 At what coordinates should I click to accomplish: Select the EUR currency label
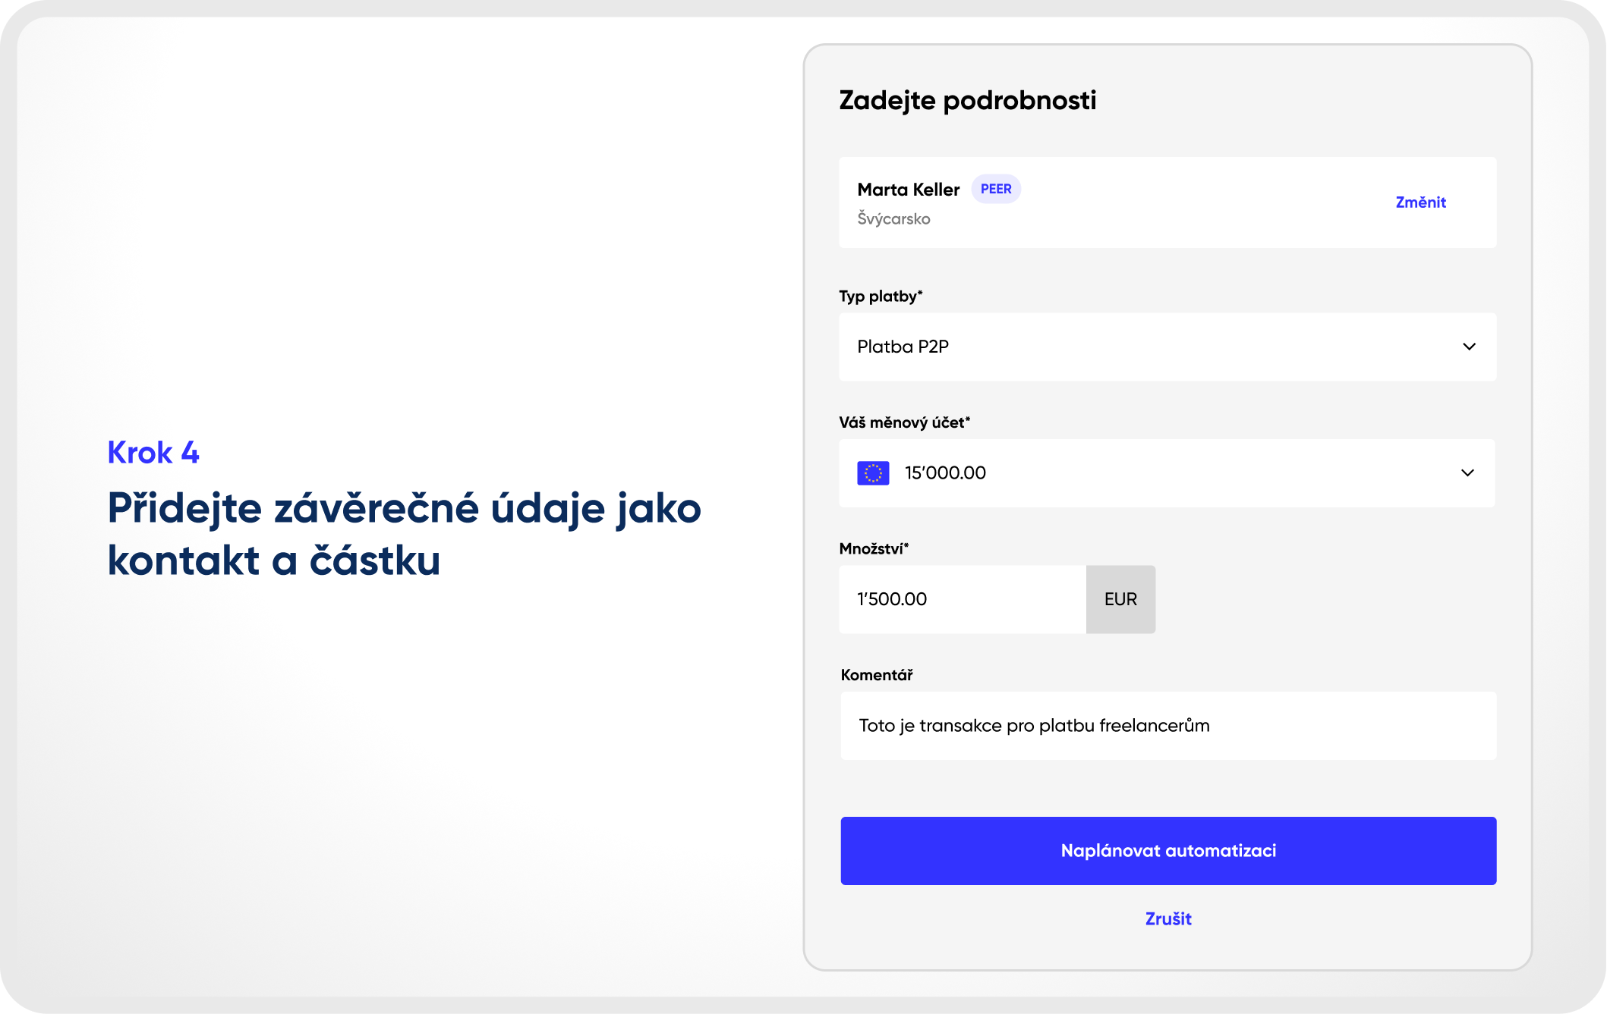(x=1120, y=598)
